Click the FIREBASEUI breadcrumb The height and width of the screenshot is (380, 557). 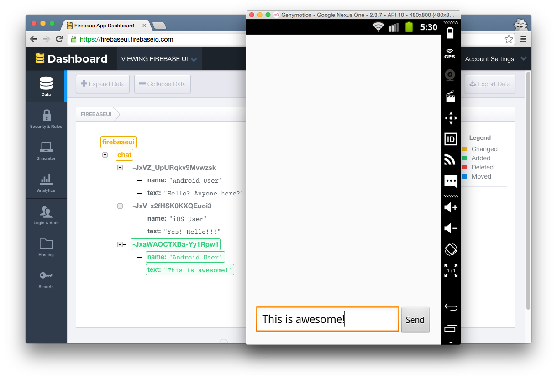tap(96, 114)
